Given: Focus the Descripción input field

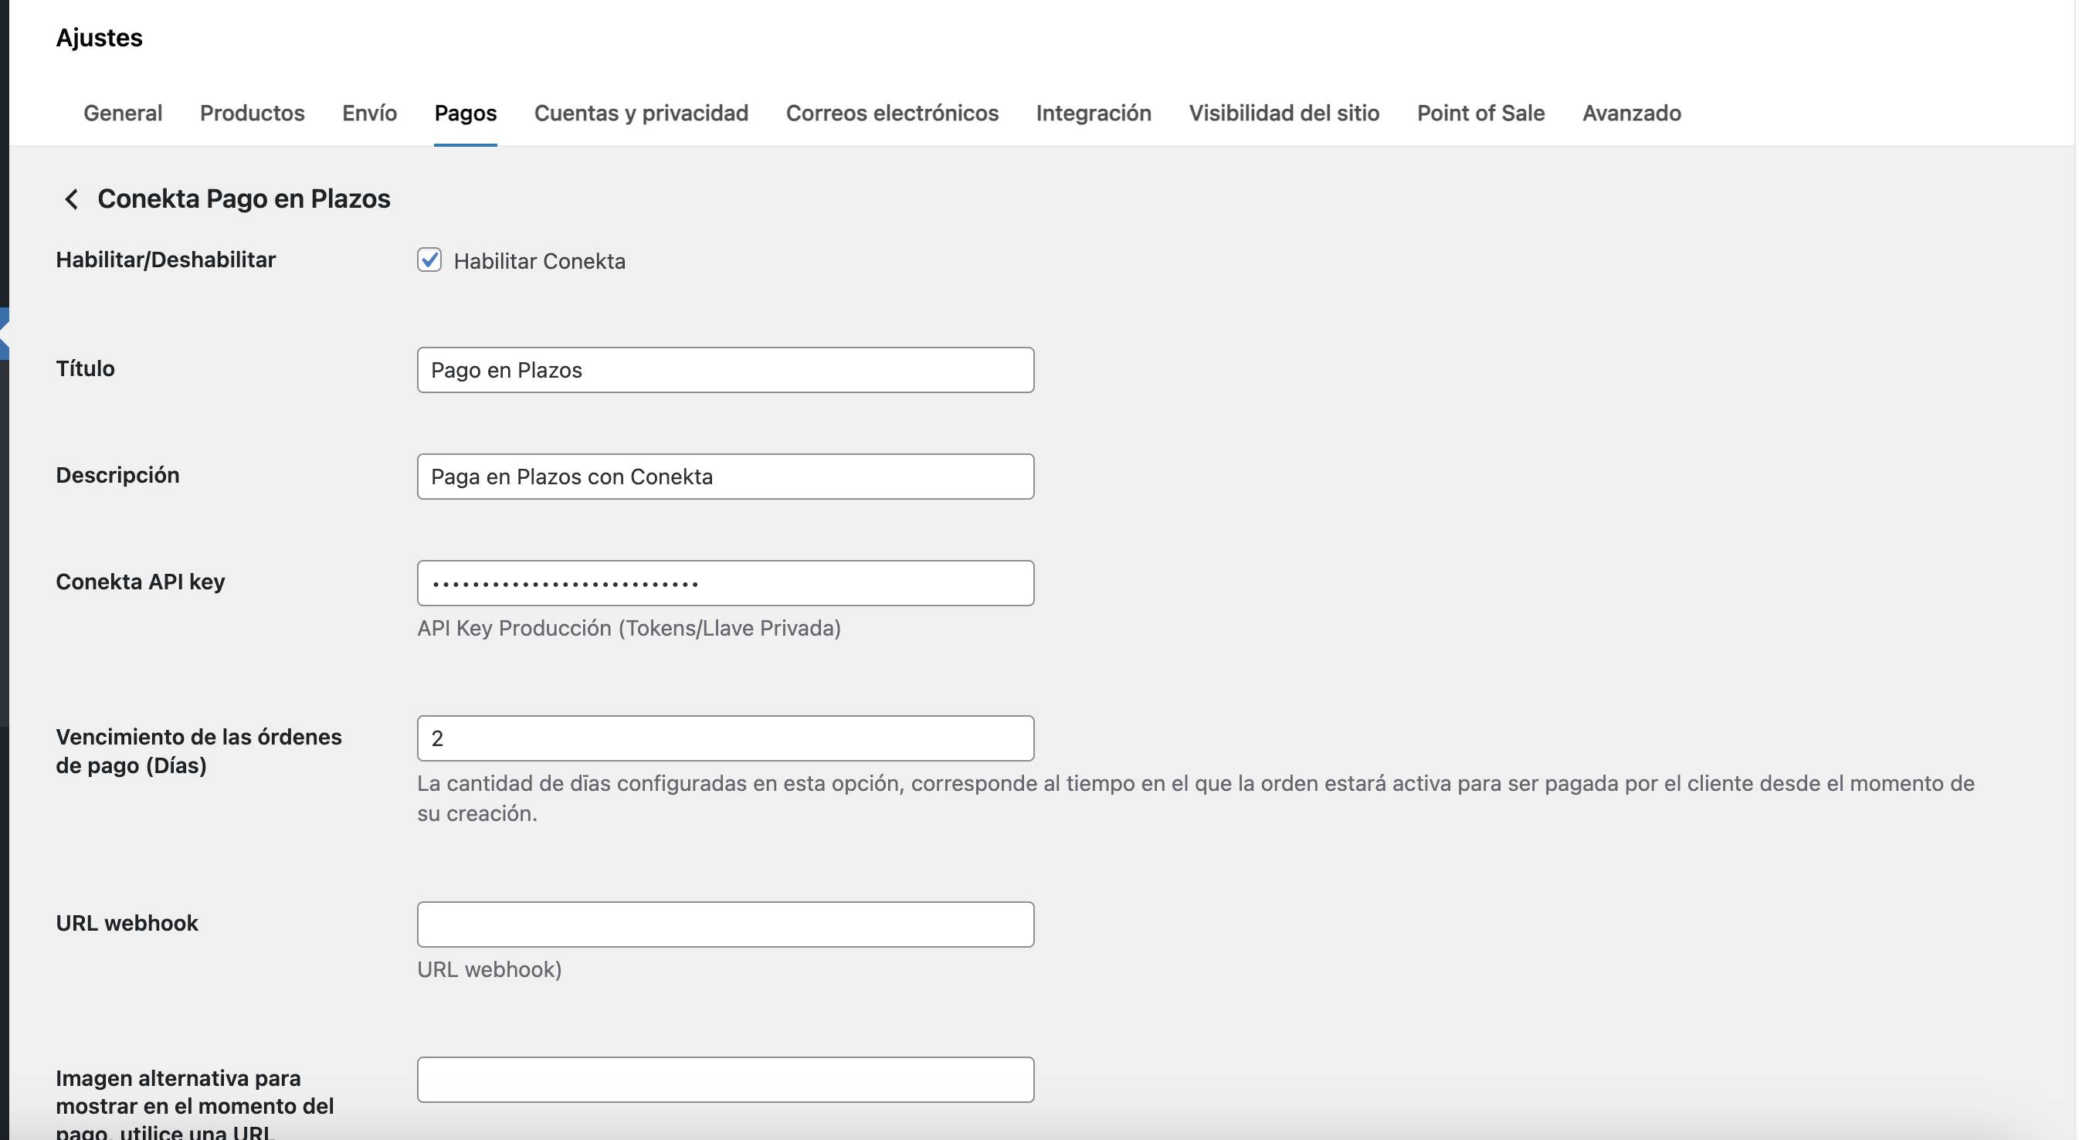Looking at the screenshot, I should pyautogui.click(x=725, y=477).
